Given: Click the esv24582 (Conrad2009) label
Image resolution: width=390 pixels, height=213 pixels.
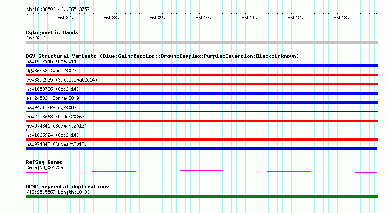Looking at the screenshot, I should tap(54, 98).
